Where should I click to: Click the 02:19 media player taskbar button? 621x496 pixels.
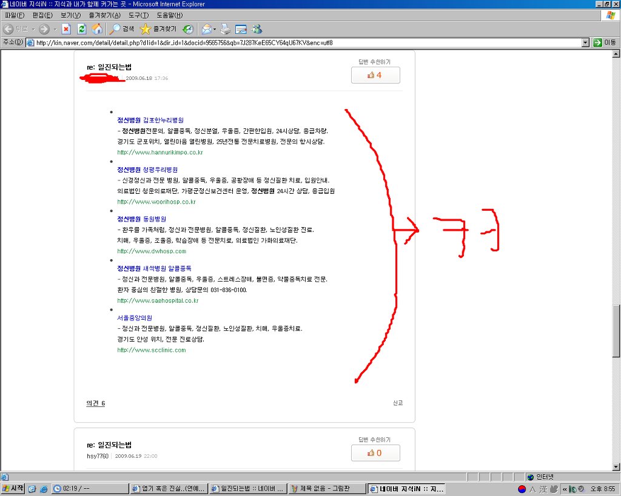click(91, 489)
